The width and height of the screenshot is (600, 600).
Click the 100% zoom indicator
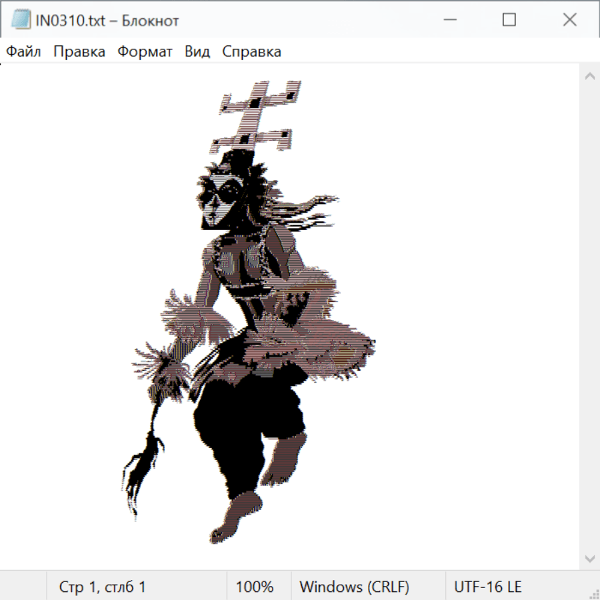pos(255,587)
